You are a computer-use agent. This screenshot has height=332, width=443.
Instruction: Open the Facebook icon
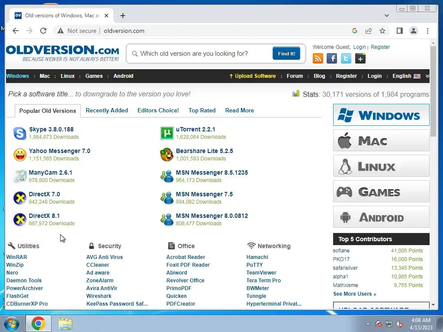332,59
